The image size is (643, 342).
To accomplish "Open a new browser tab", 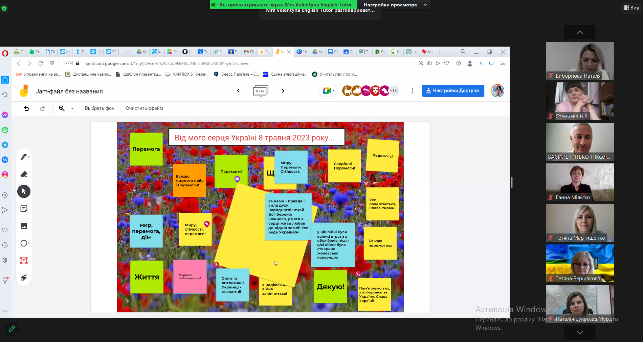I will [440, 52].
